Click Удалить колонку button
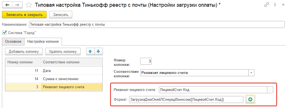 tap(63, 52)
